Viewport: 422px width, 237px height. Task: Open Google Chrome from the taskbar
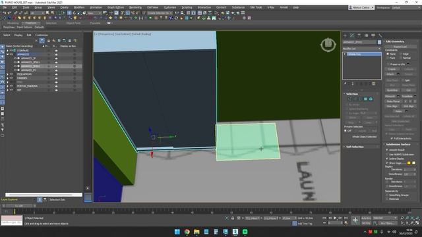187,232
